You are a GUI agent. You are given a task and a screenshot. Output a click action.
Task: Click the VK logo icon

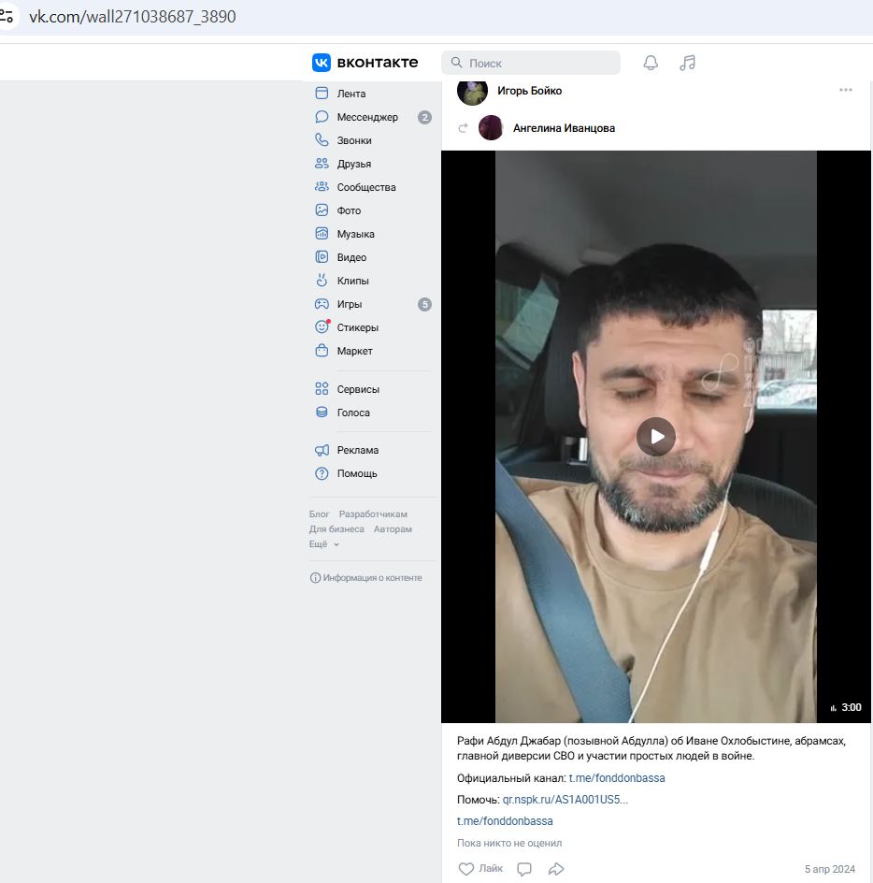pyautogui.click(x=322, y=63)
